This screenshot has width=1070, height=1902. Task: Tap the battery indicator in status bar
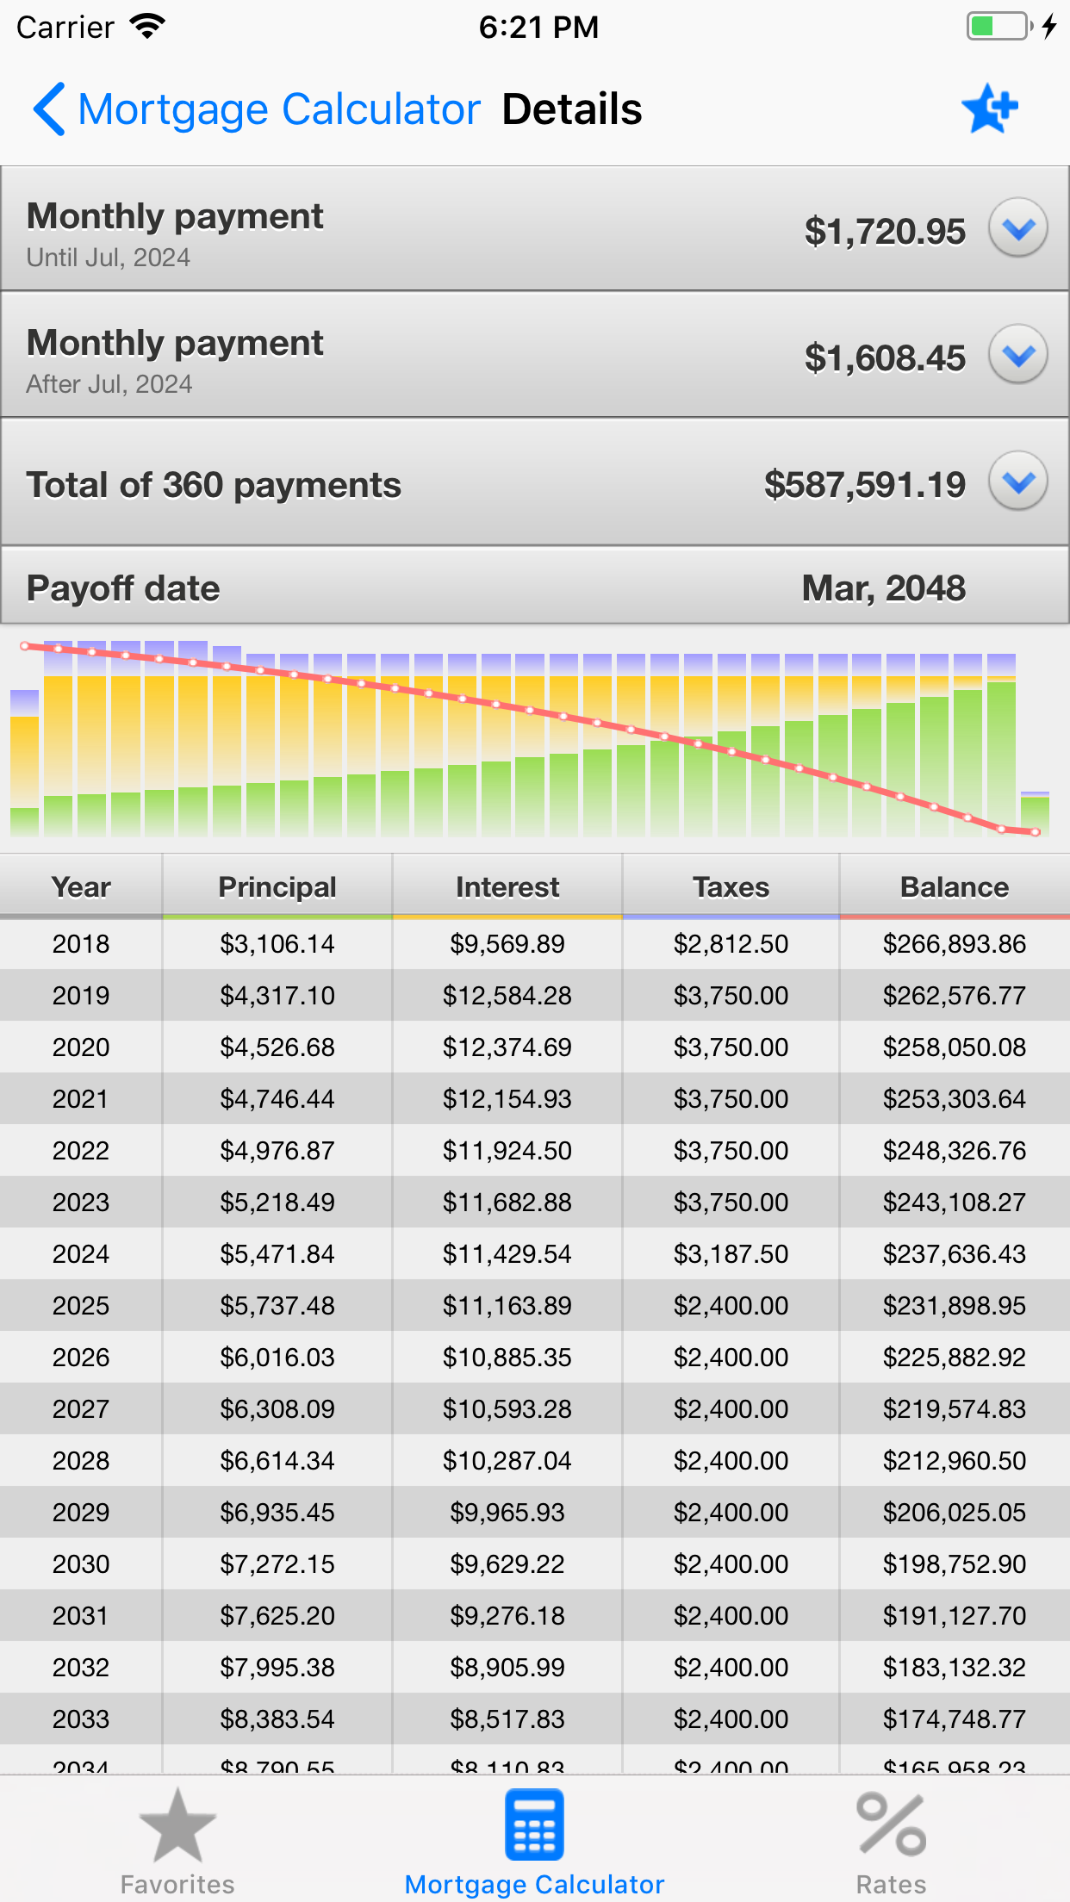(x=998, y=26)
